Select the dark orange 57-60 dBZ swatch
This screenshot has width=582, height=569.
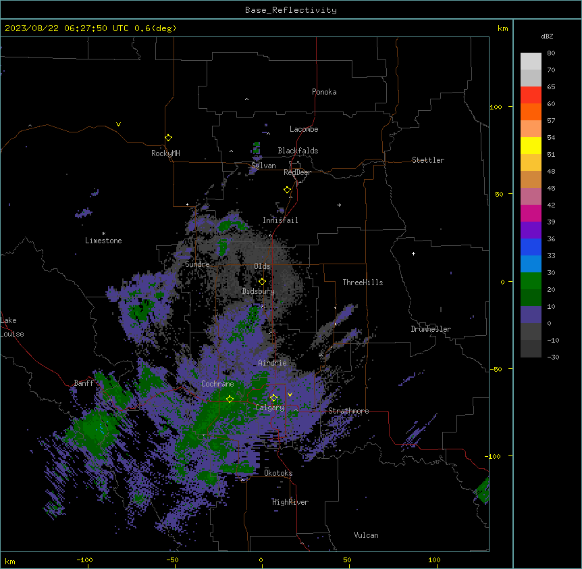point(531,112)
